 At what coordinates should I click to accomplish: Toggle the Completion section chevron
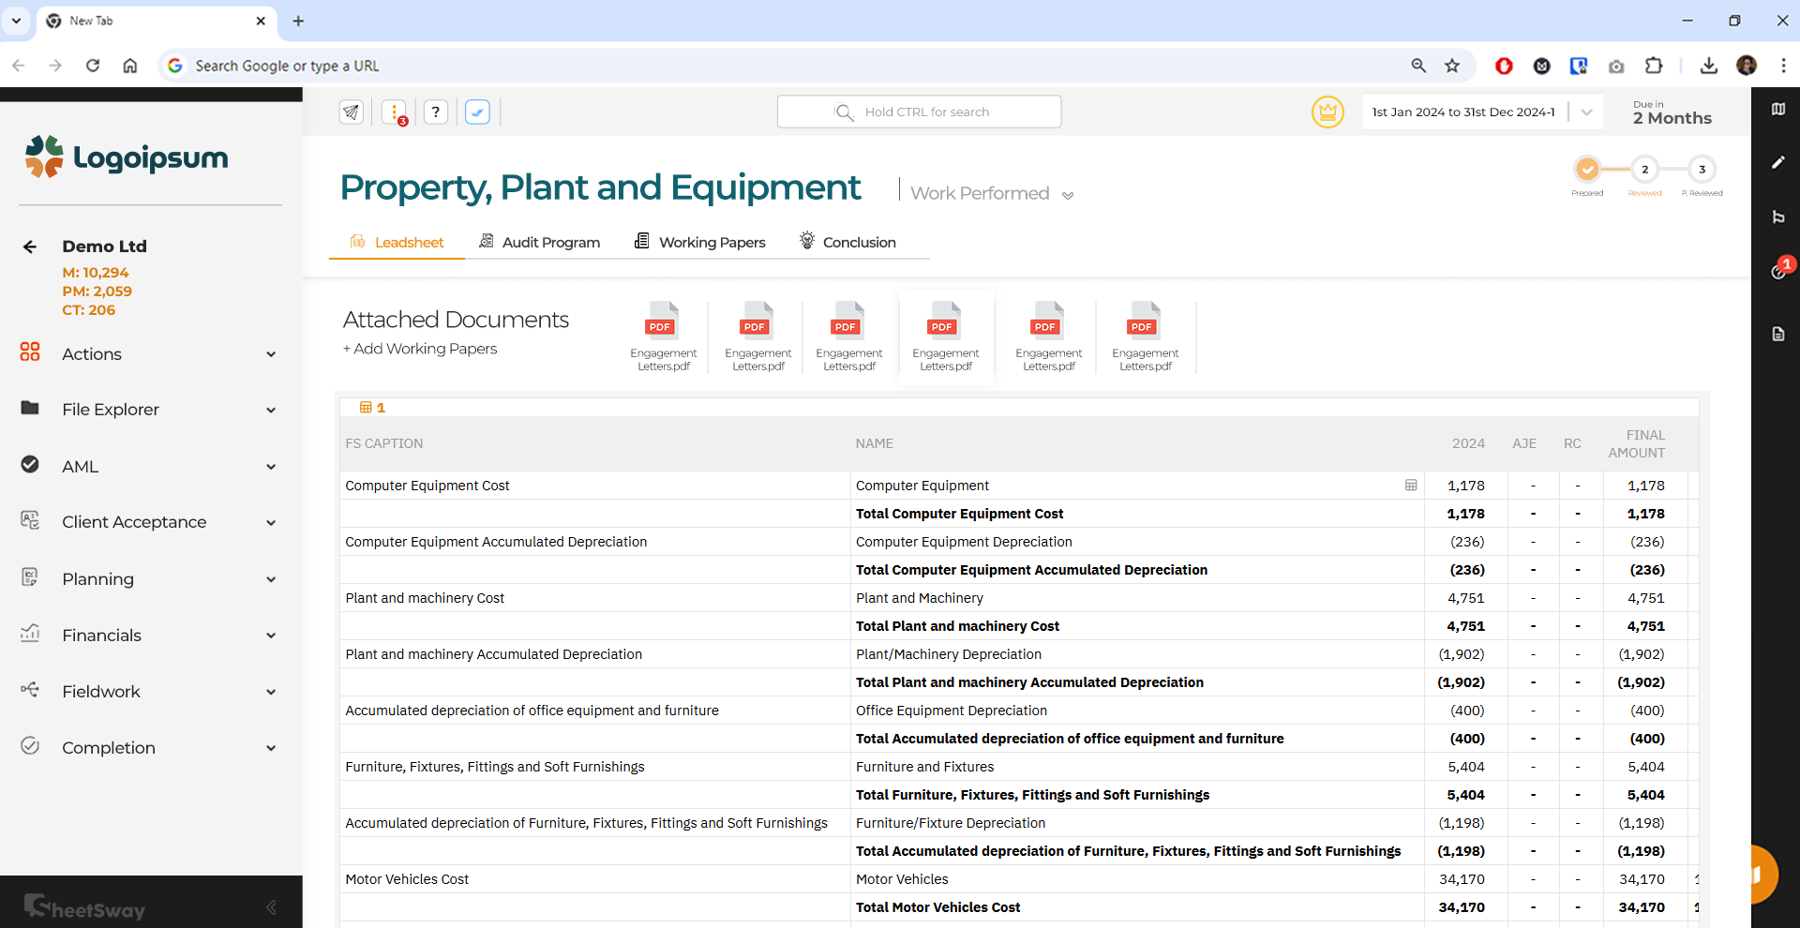click(x=270, y=747)
